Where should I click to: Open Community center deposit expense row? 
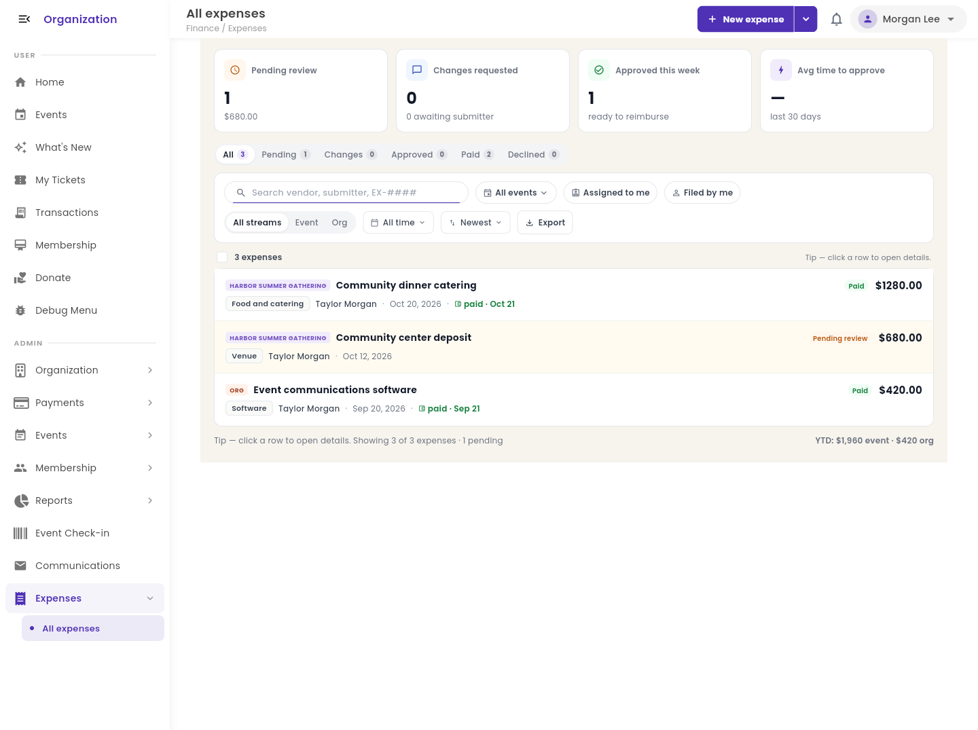(x=574, y=347)
